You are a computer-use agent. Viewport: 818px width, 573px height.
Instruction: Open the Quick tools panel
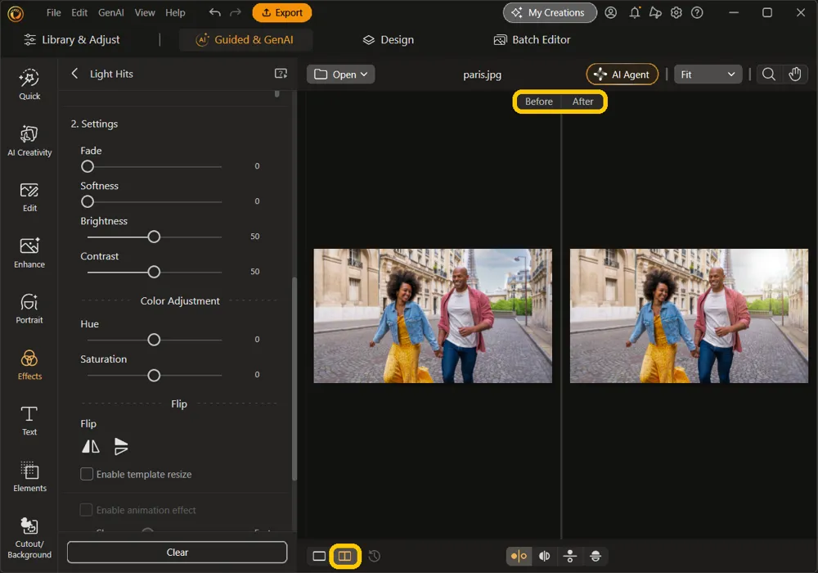(29, 84)
